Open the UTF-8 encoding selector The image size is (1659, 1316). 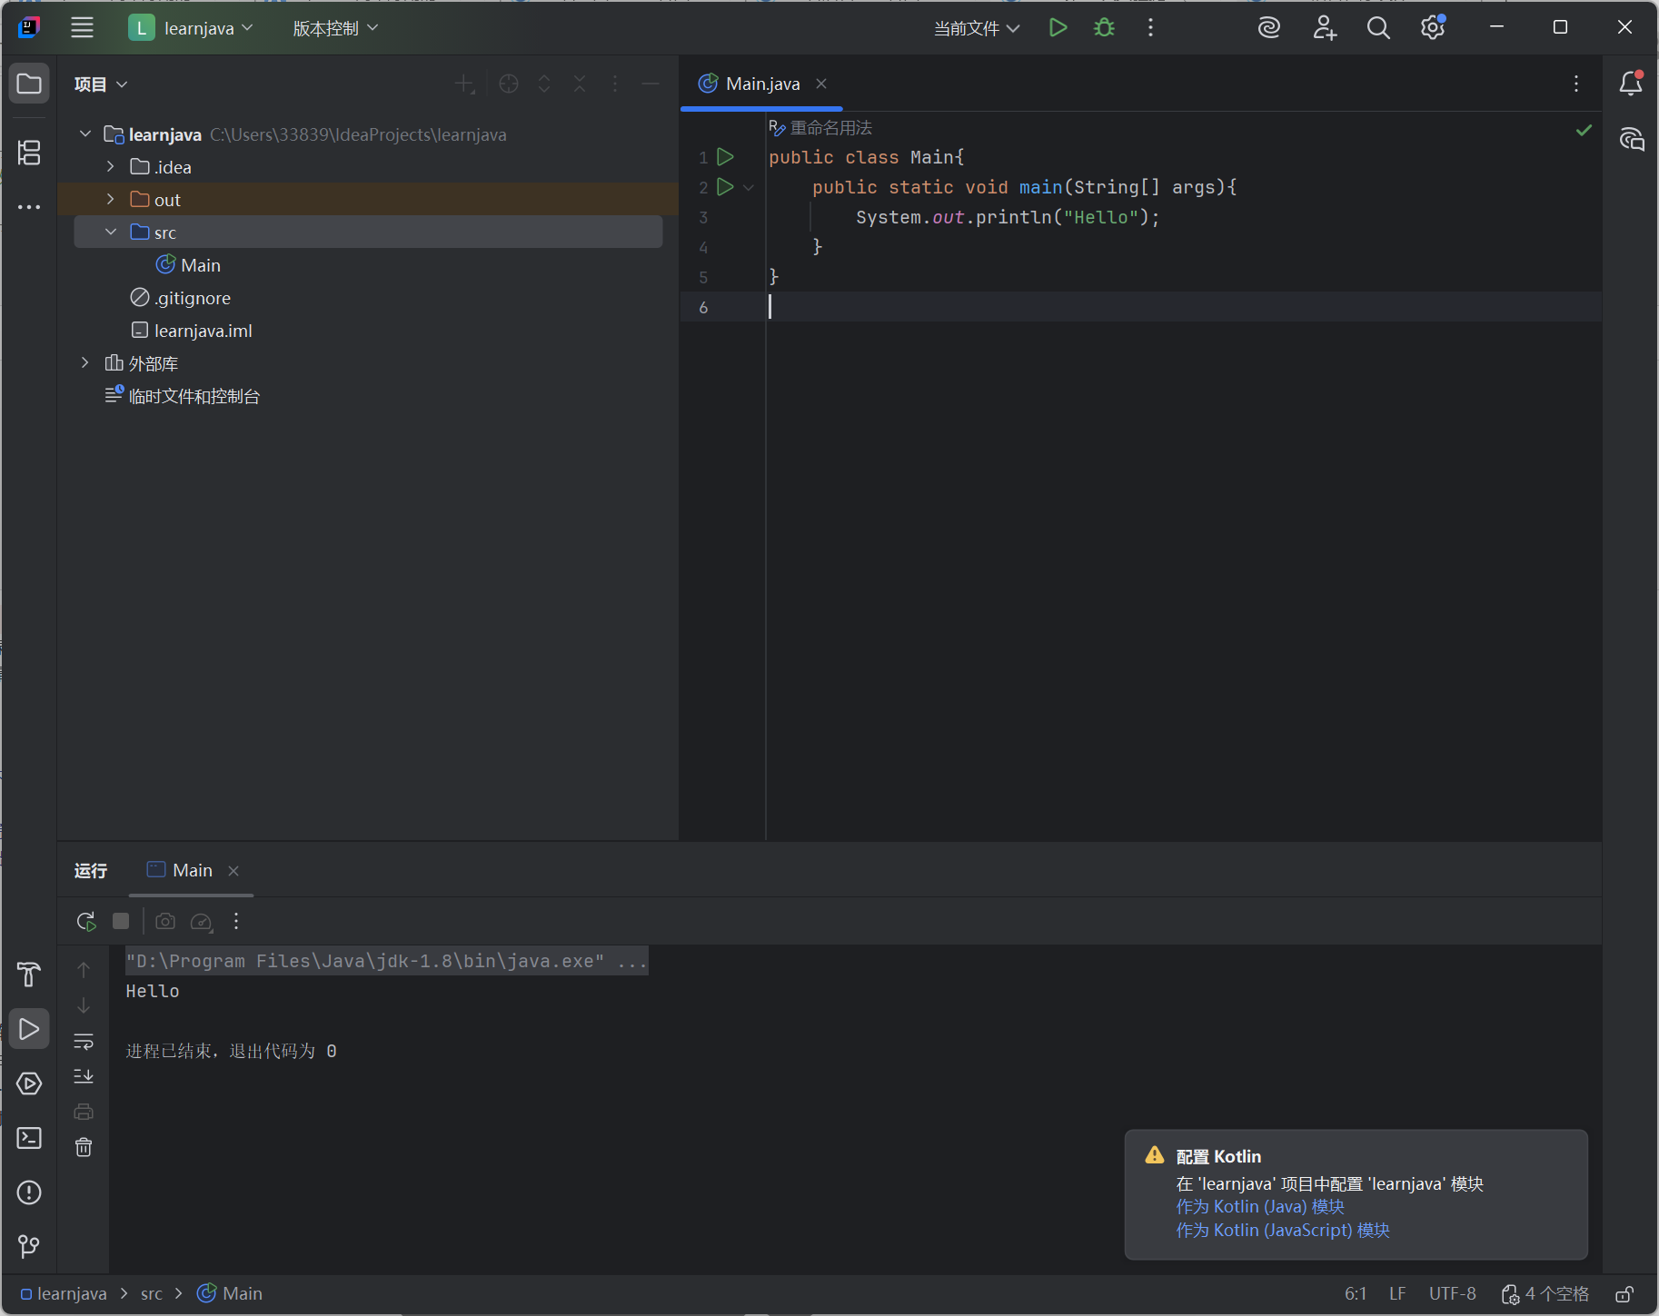coord(1452,1294)
